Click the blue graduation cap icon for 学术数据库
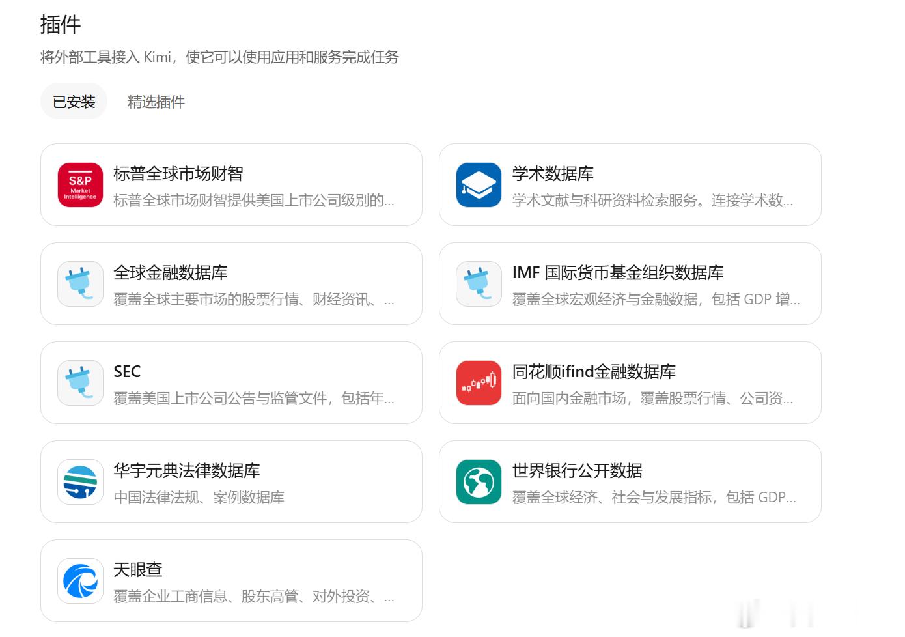The image size is (905, 637). [479, 185]
